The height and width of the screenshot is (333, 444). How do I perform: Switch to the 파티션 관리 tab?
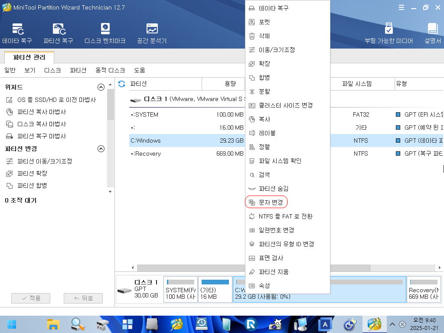coord(29,57)
